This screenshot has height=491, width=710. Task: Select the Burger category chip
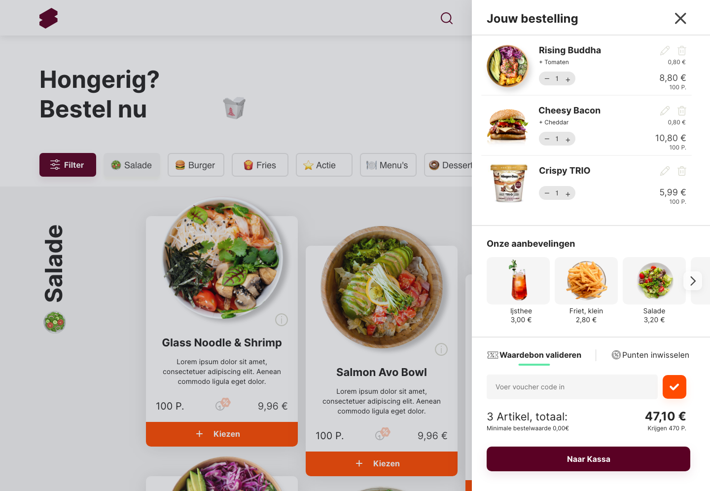pos(196,165)
